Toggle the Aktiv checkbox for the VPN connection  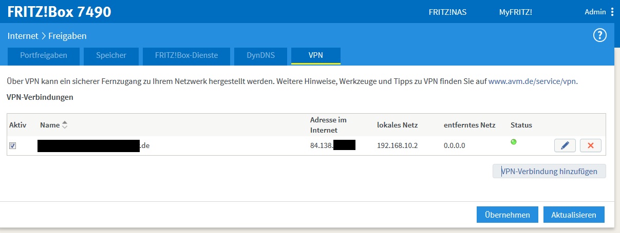[13, 146]
